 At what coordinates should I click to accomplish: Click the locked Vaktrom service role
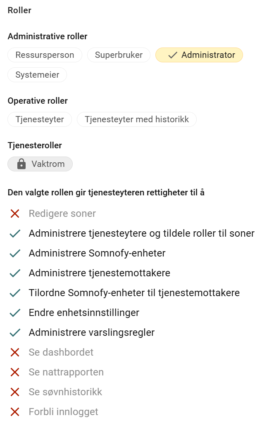pyautogui.click(x=40, y=164)
